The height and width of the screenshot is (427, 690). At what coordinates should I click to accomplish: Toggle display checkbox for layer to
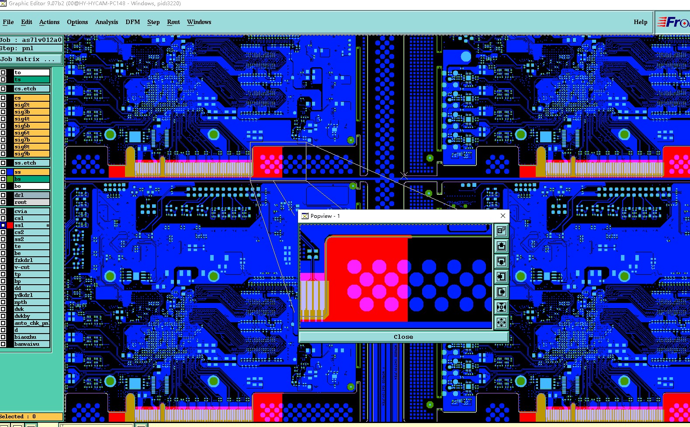pyautogui.click(x=3, y=72)
